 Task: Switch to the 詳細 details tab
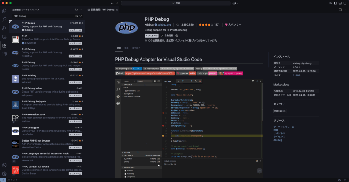click(x=119, y=48)
